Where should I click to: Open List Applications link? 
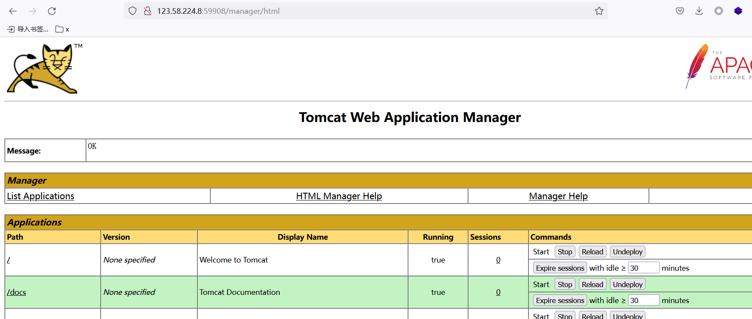click(41, 196)
